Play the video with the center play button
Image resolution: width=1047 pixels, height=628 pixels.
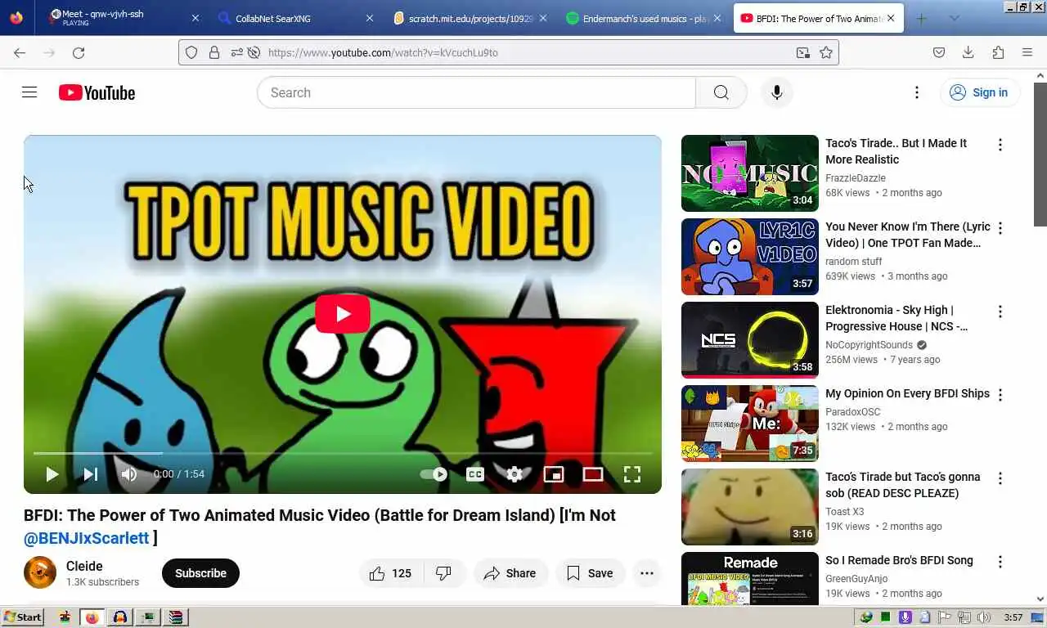(x=342, y=314)
